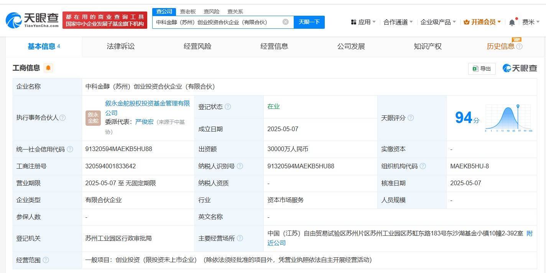Click the TianYanCha logo in the header
The height and width of the screenshot is (273, 546).
(x=32, y=20)
